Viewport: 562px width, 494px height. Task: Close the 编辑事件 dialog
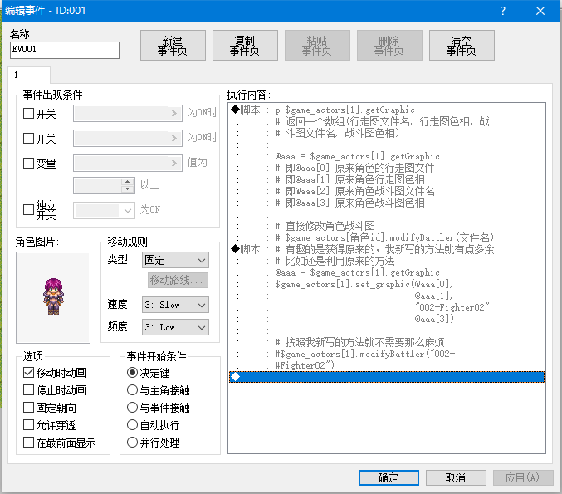click(x=540, y=11)
